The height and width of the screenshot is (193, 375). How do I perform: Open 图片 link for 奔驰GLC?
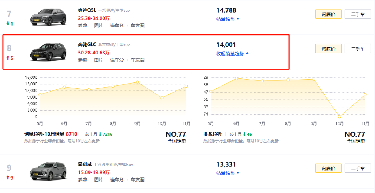(x=98, y=60)
